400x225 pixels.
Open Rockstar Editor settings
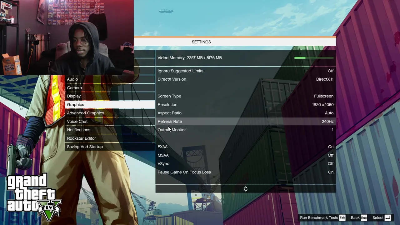tap(110, 138)
